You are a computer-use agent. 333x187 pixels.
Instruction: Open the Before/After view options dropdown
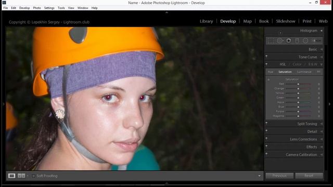point(28,176)
